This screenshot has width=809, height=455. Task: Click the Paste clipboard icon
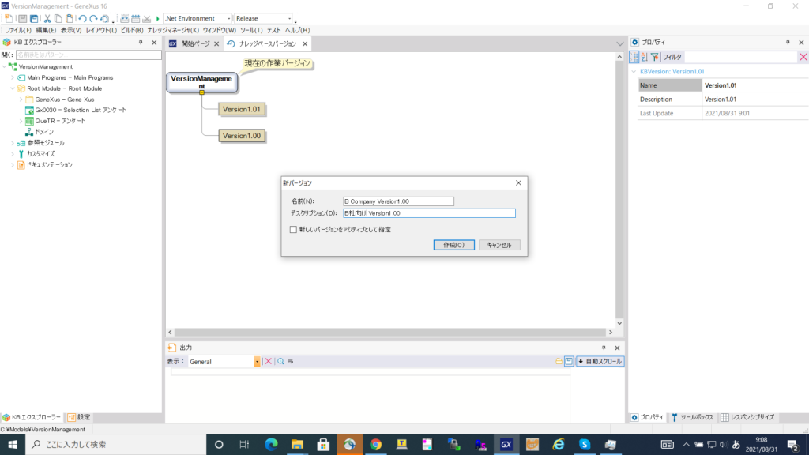70,19
